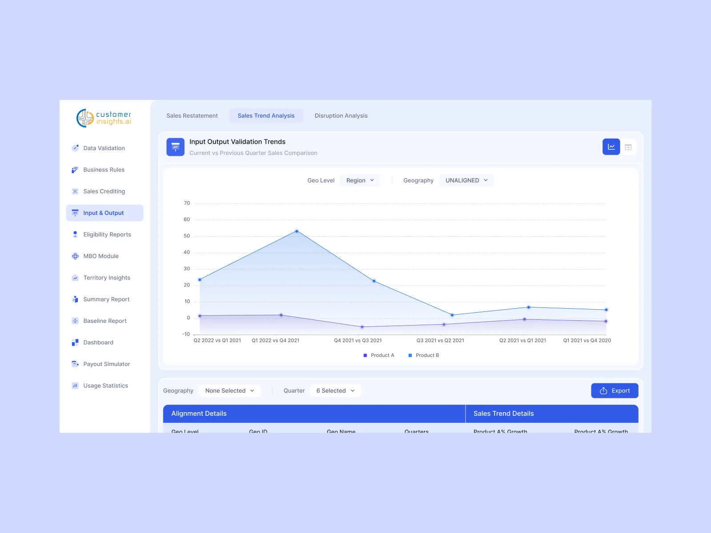The width and height of the screenshot is (711, 533).
Task: Click the Sales Trend Details table header
Action: coord(552,414)
